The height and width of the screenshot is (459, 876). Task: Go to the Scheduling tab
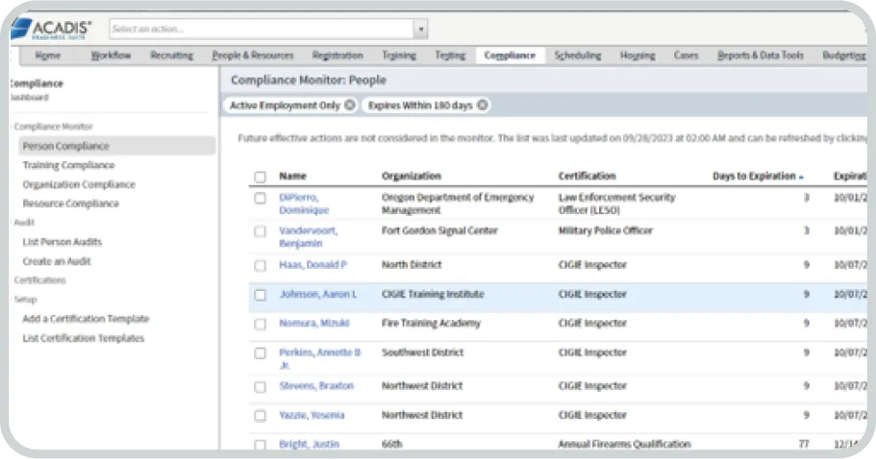(x=577, y=56)
